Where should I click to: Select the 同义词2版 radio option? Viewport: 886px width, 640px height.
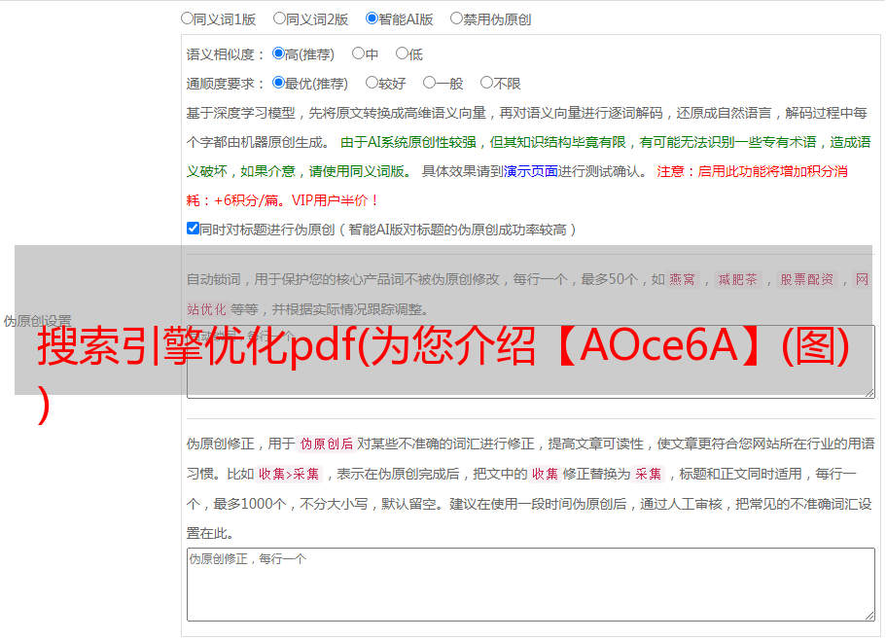pos(279,18)
